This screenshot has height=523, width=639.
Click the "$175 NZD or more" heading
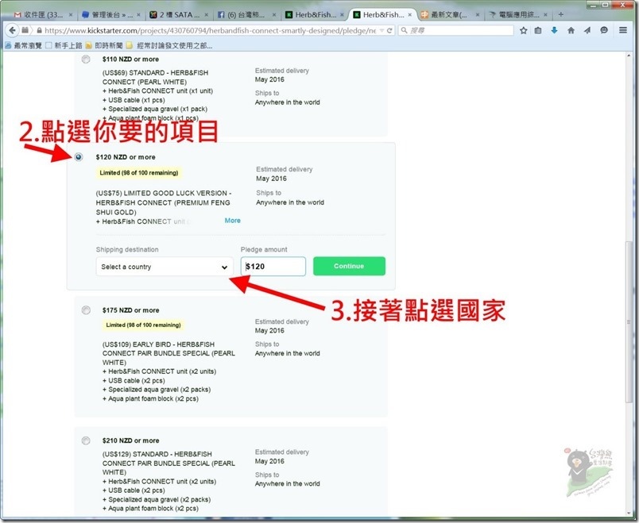[131, 310]
